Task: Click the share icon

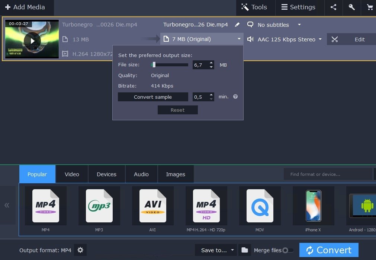Action: click(333, 7)
